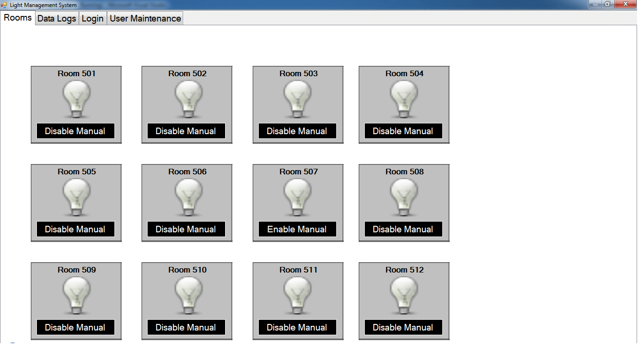Select the Rooms tab
Screen dimensions: 638x359
(x=18, y=18)
